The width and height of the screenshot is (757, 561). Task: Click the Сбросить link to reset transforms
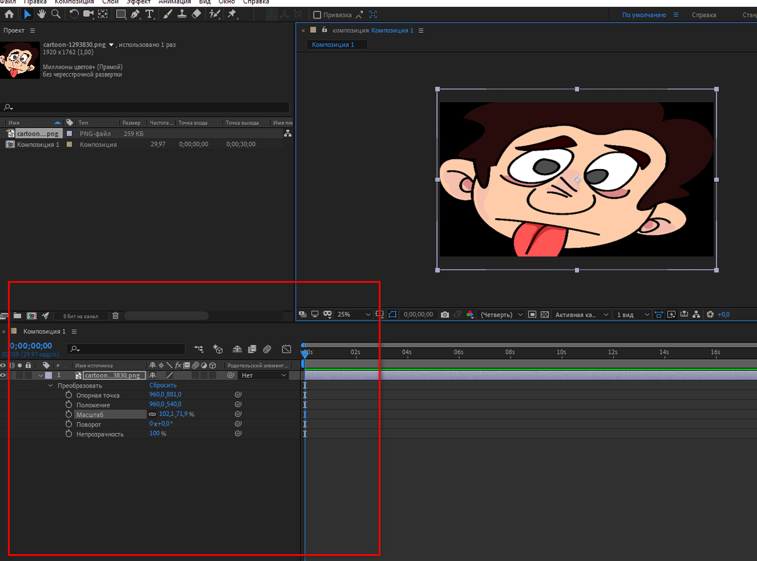[163, 385]
